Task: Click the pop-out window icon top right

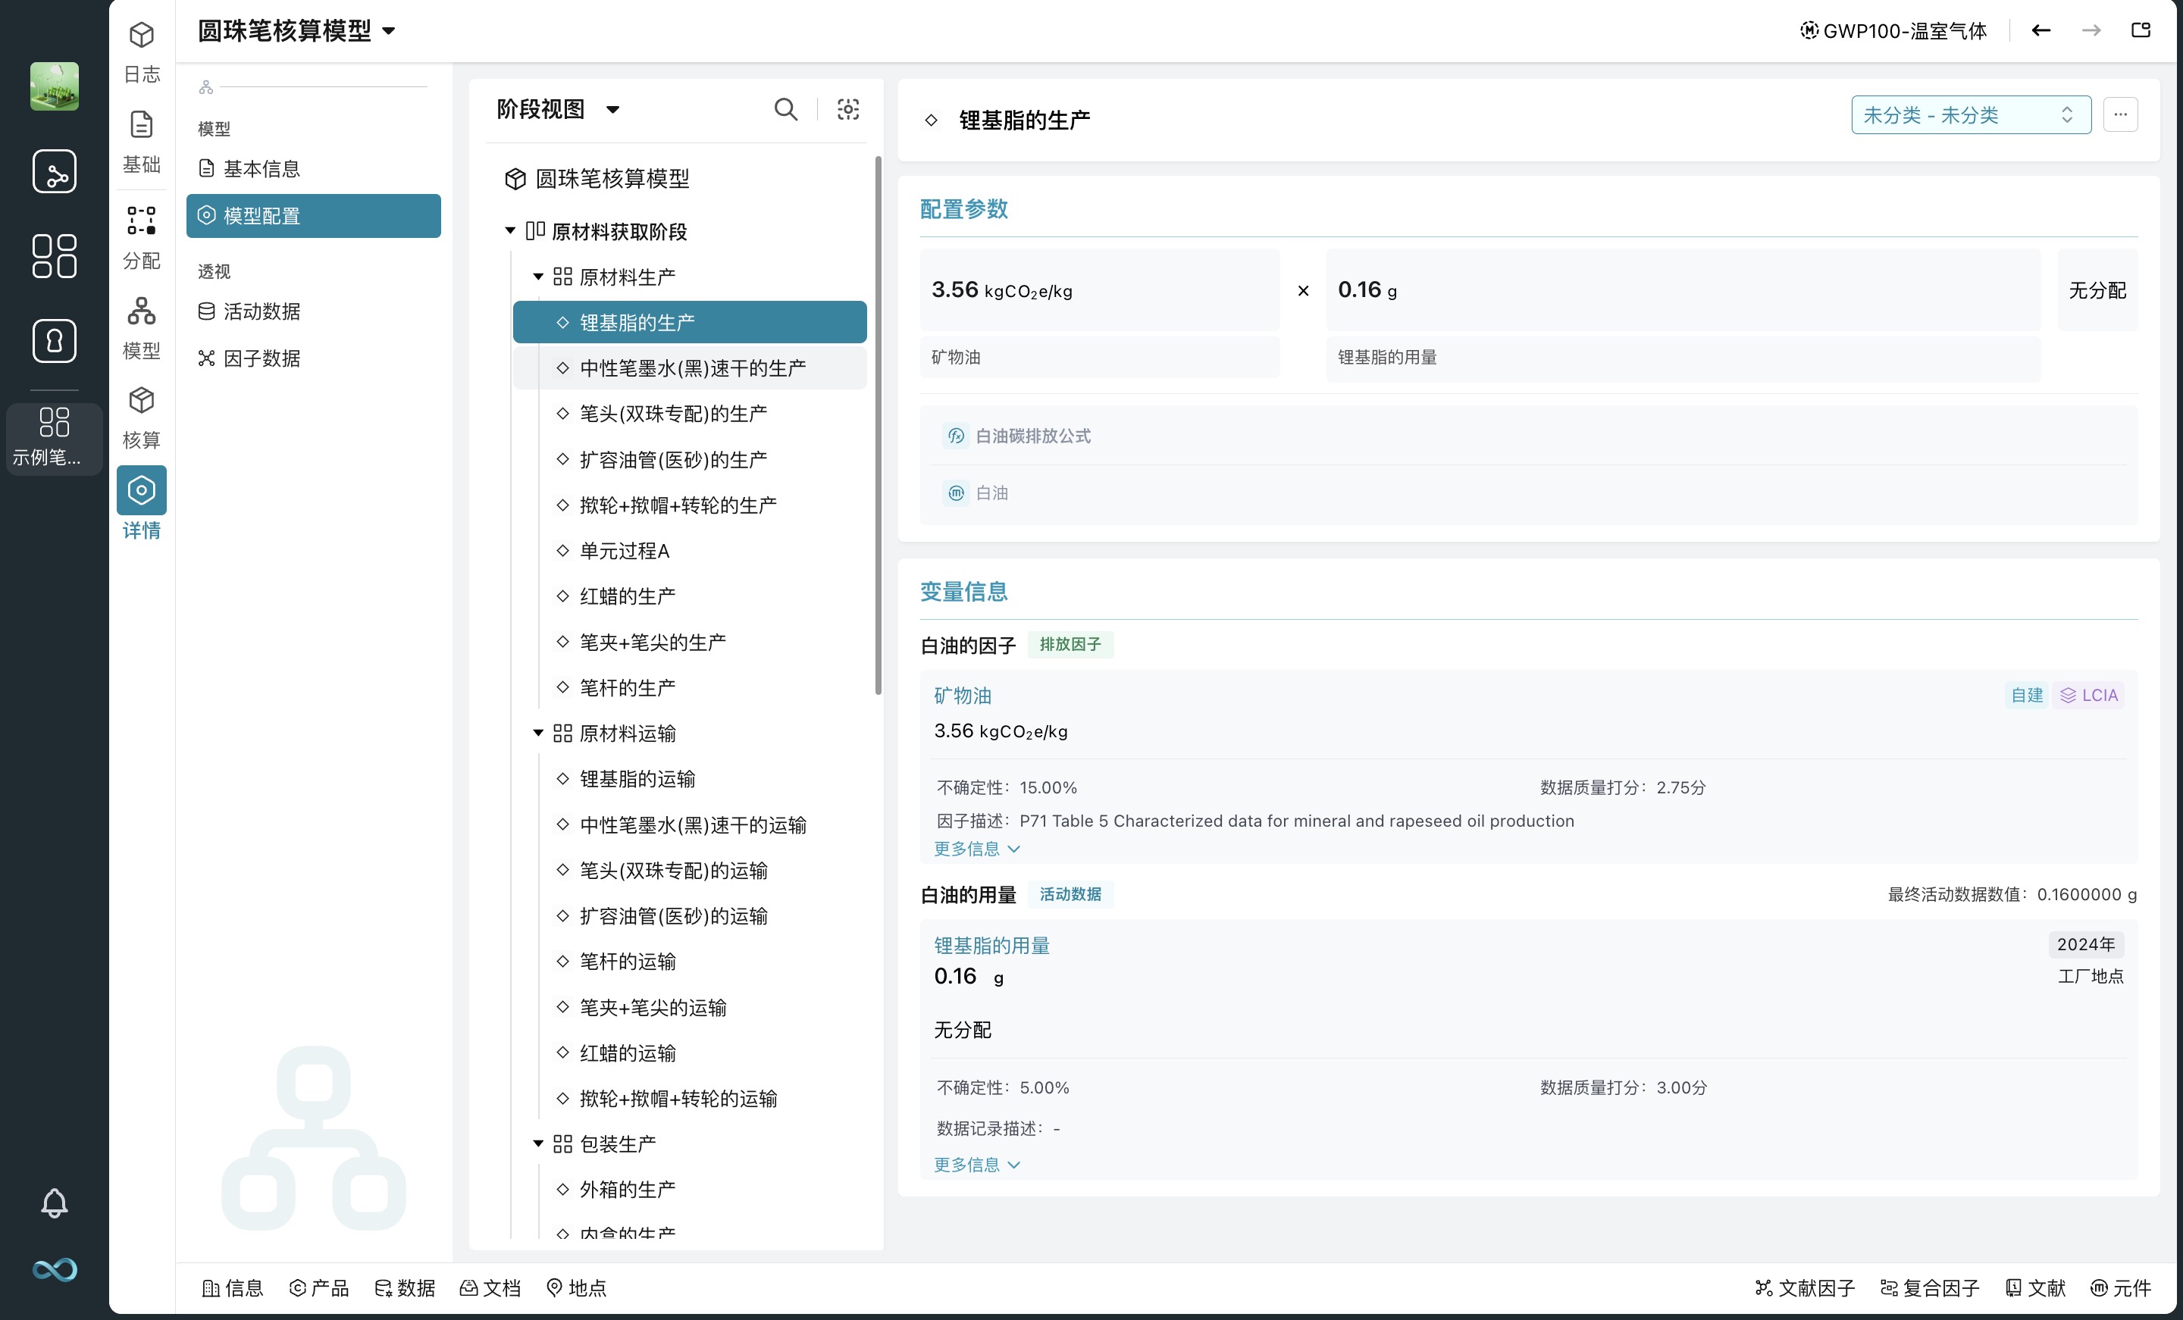Action: pyautogui.click(x=2141, y=31)
